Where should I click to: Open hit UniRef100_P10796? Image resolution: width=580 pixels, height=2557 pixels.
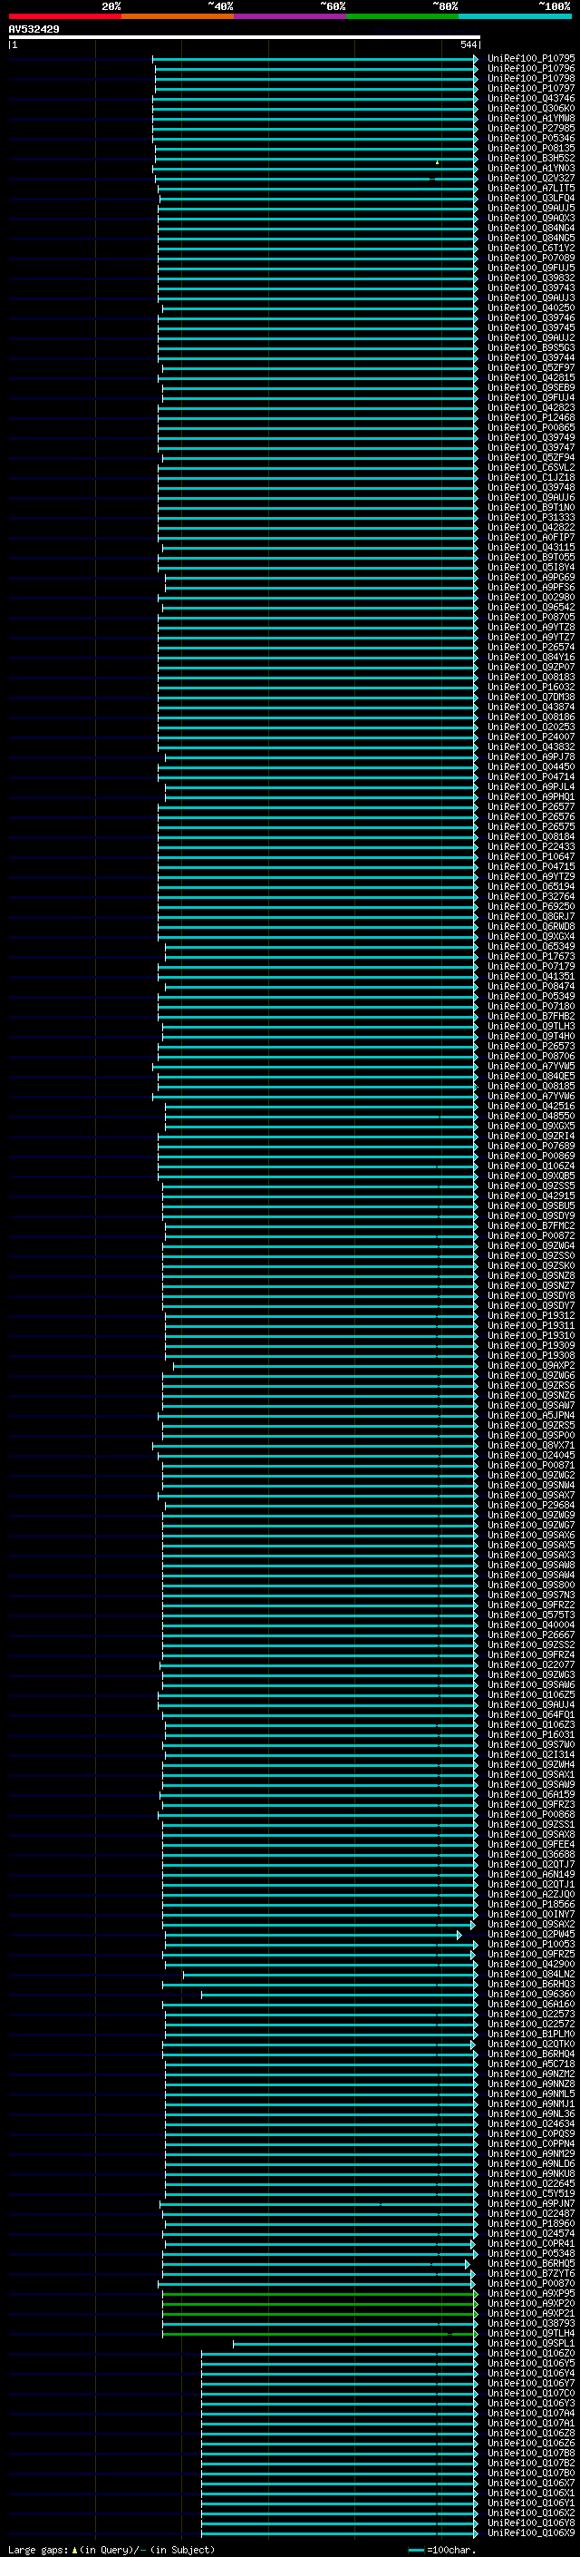[531, 69]
